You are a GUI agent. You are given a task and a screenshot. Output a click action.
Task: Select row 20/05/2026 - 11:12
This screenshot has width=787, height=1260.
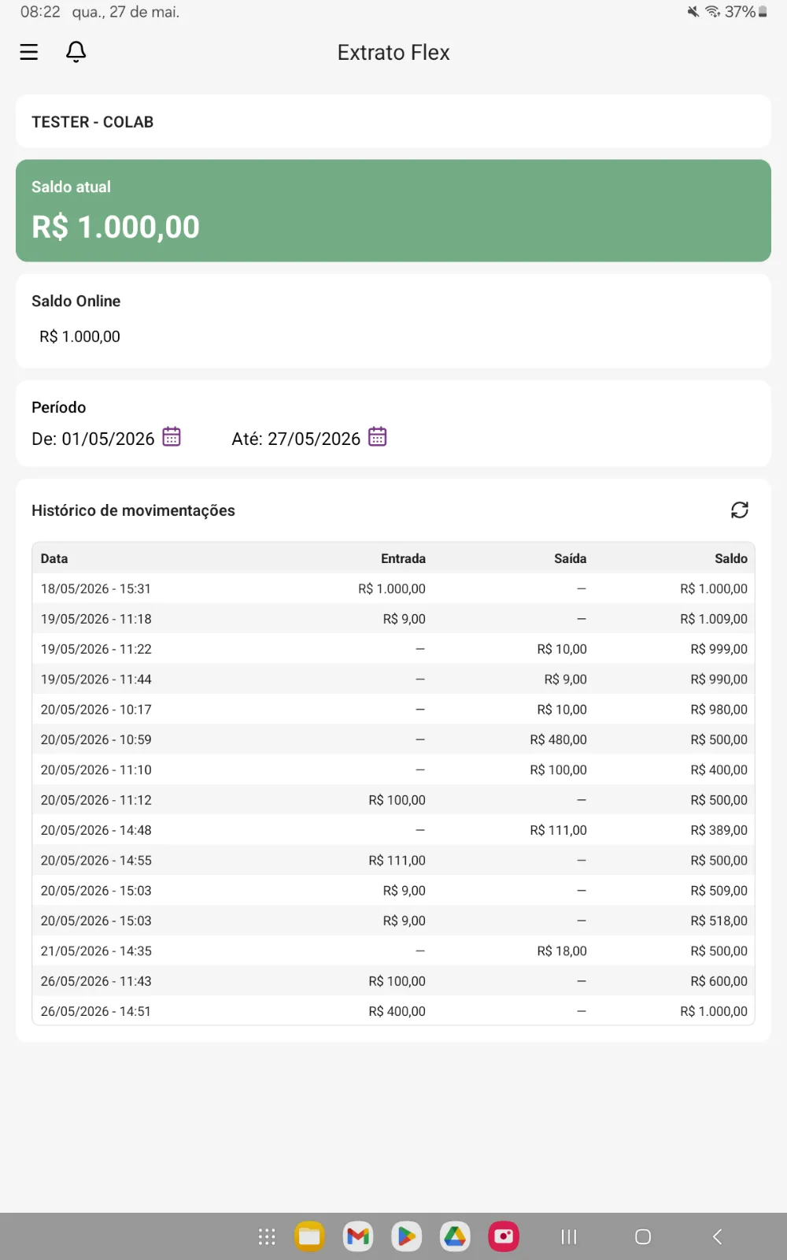tap(393, 800)
